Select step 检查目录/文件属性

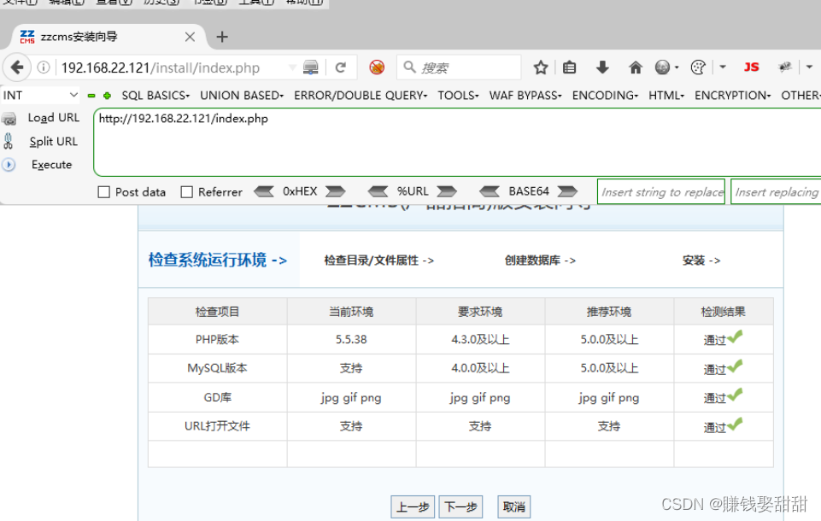379,260
